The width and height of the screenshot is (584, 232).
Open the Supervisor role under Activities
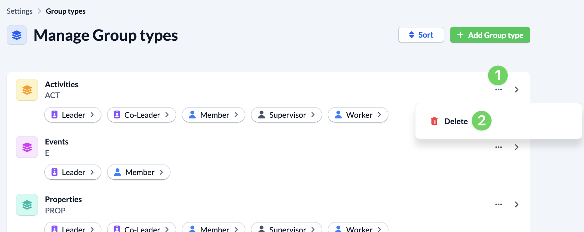(286, 115)
